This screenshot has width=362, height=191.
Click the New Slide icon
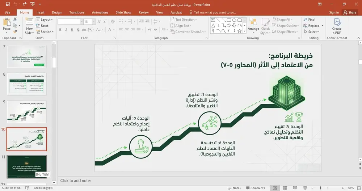[x=29, y=21]
